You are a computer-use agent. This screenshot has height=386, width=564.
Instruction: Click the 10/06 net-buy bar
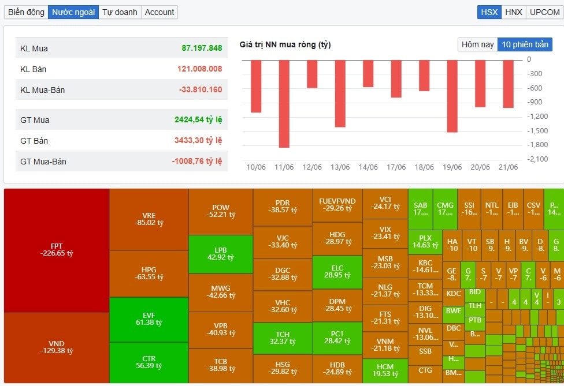coord(256,86)
